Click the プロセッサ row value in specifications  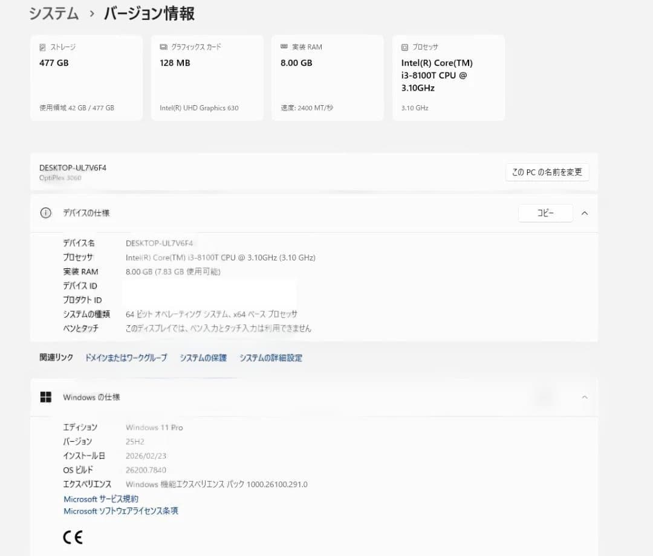coord(221,257)
